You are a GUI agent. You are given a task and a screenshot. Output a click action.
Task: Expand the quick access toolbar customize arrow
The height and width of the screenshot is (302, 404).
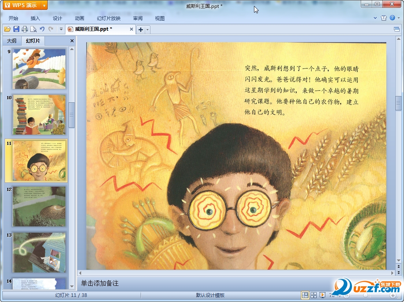click(x=61, y=29)
